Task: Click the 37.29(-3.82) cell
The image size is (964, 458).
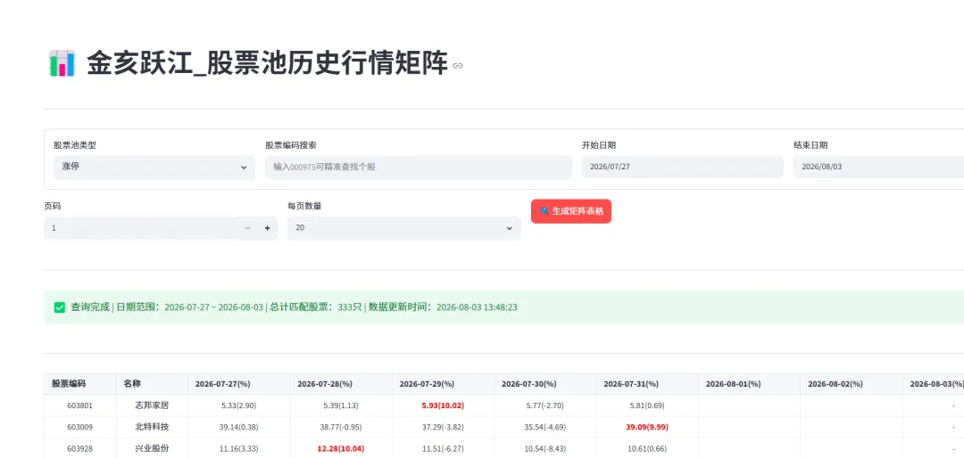Action: pos(443,428)
